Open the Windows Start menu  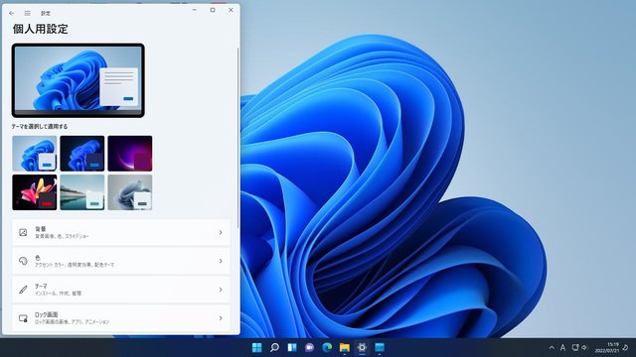click(x=256, y=347)
